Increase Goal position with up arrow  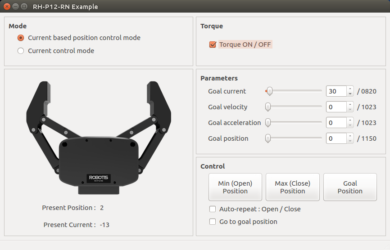(x=350, y=136)
